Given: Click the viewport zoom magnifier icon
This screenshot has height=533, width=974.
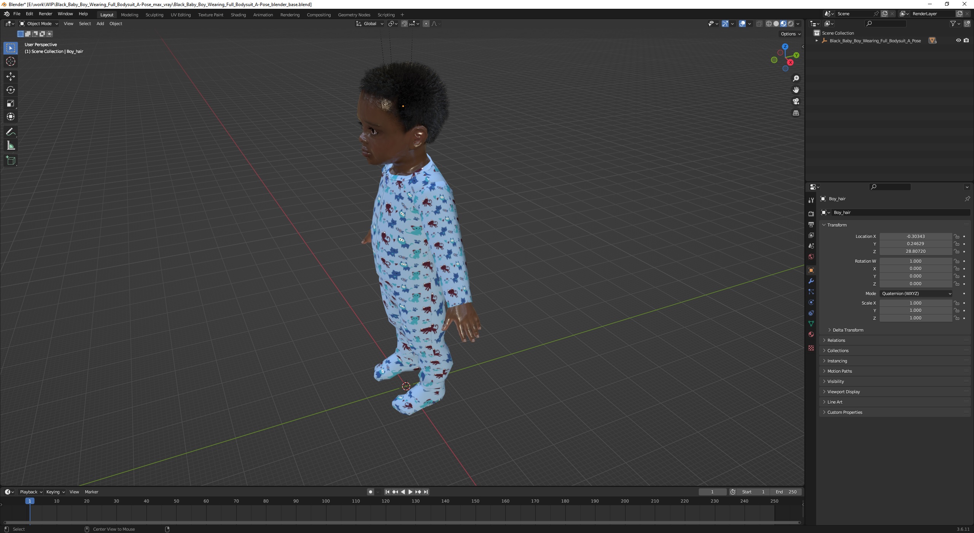Looking at the screenshot, I should (x=796, y=78).
